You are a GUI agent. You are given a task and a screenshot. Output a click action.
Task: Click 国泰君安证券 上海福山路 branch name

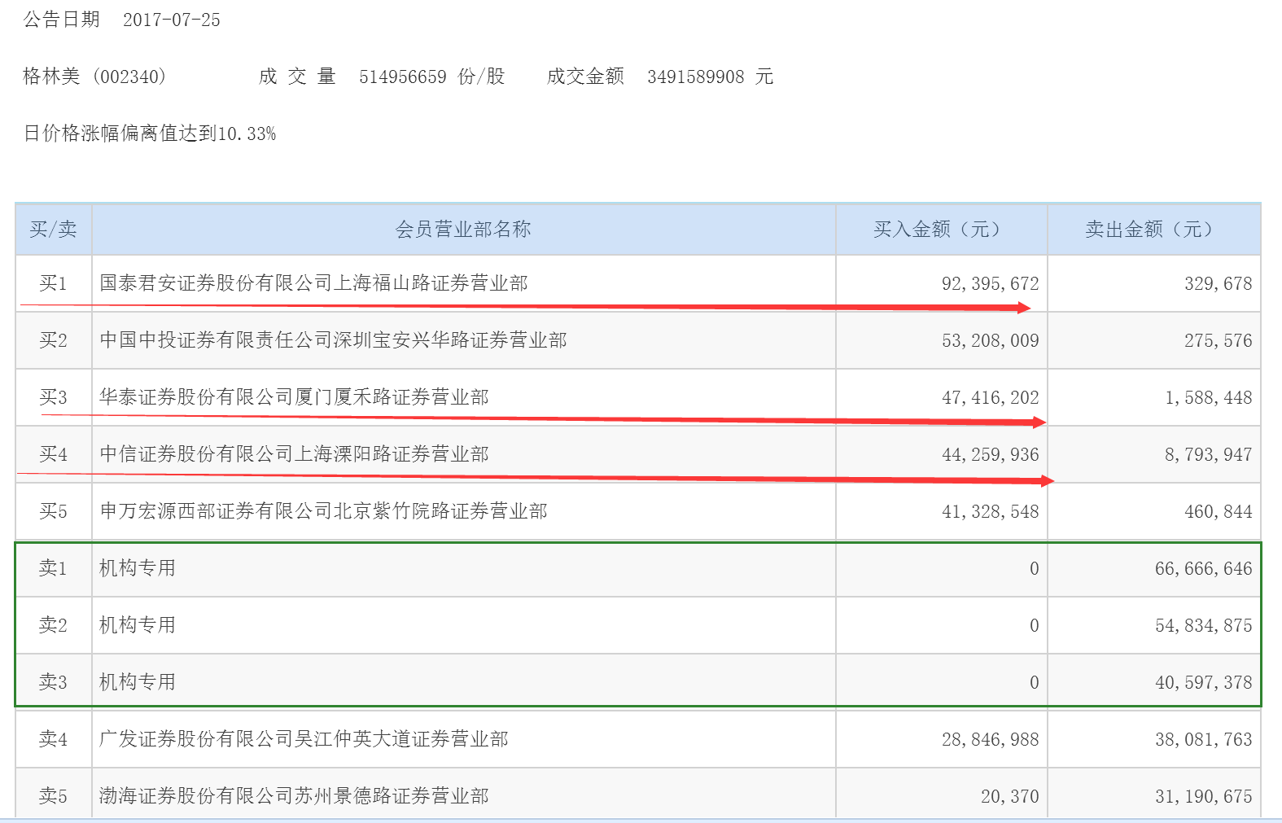tap(313, 283)
